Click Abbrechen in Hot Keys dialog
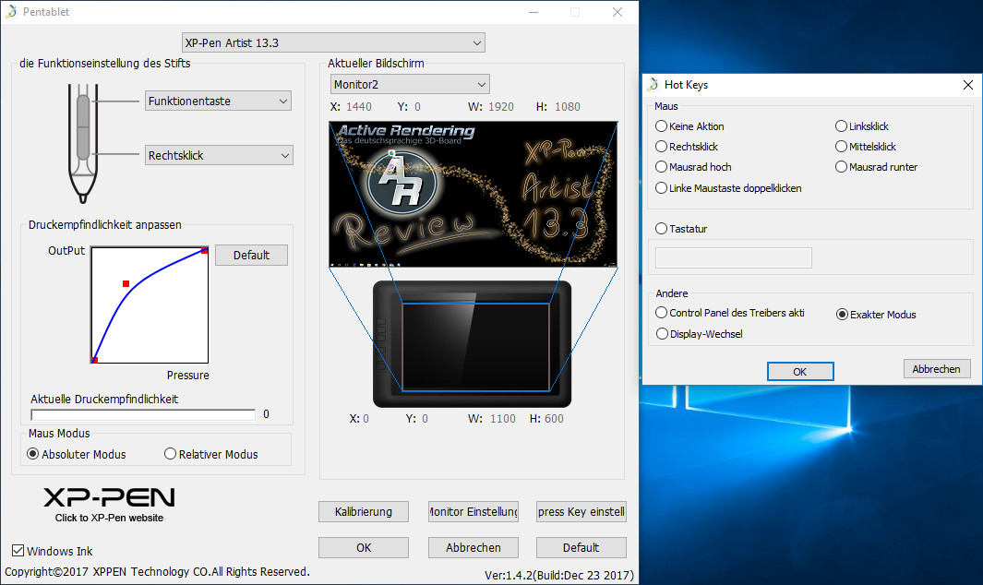The width and height of the screenshot is (983, 585). coord(937,369)
